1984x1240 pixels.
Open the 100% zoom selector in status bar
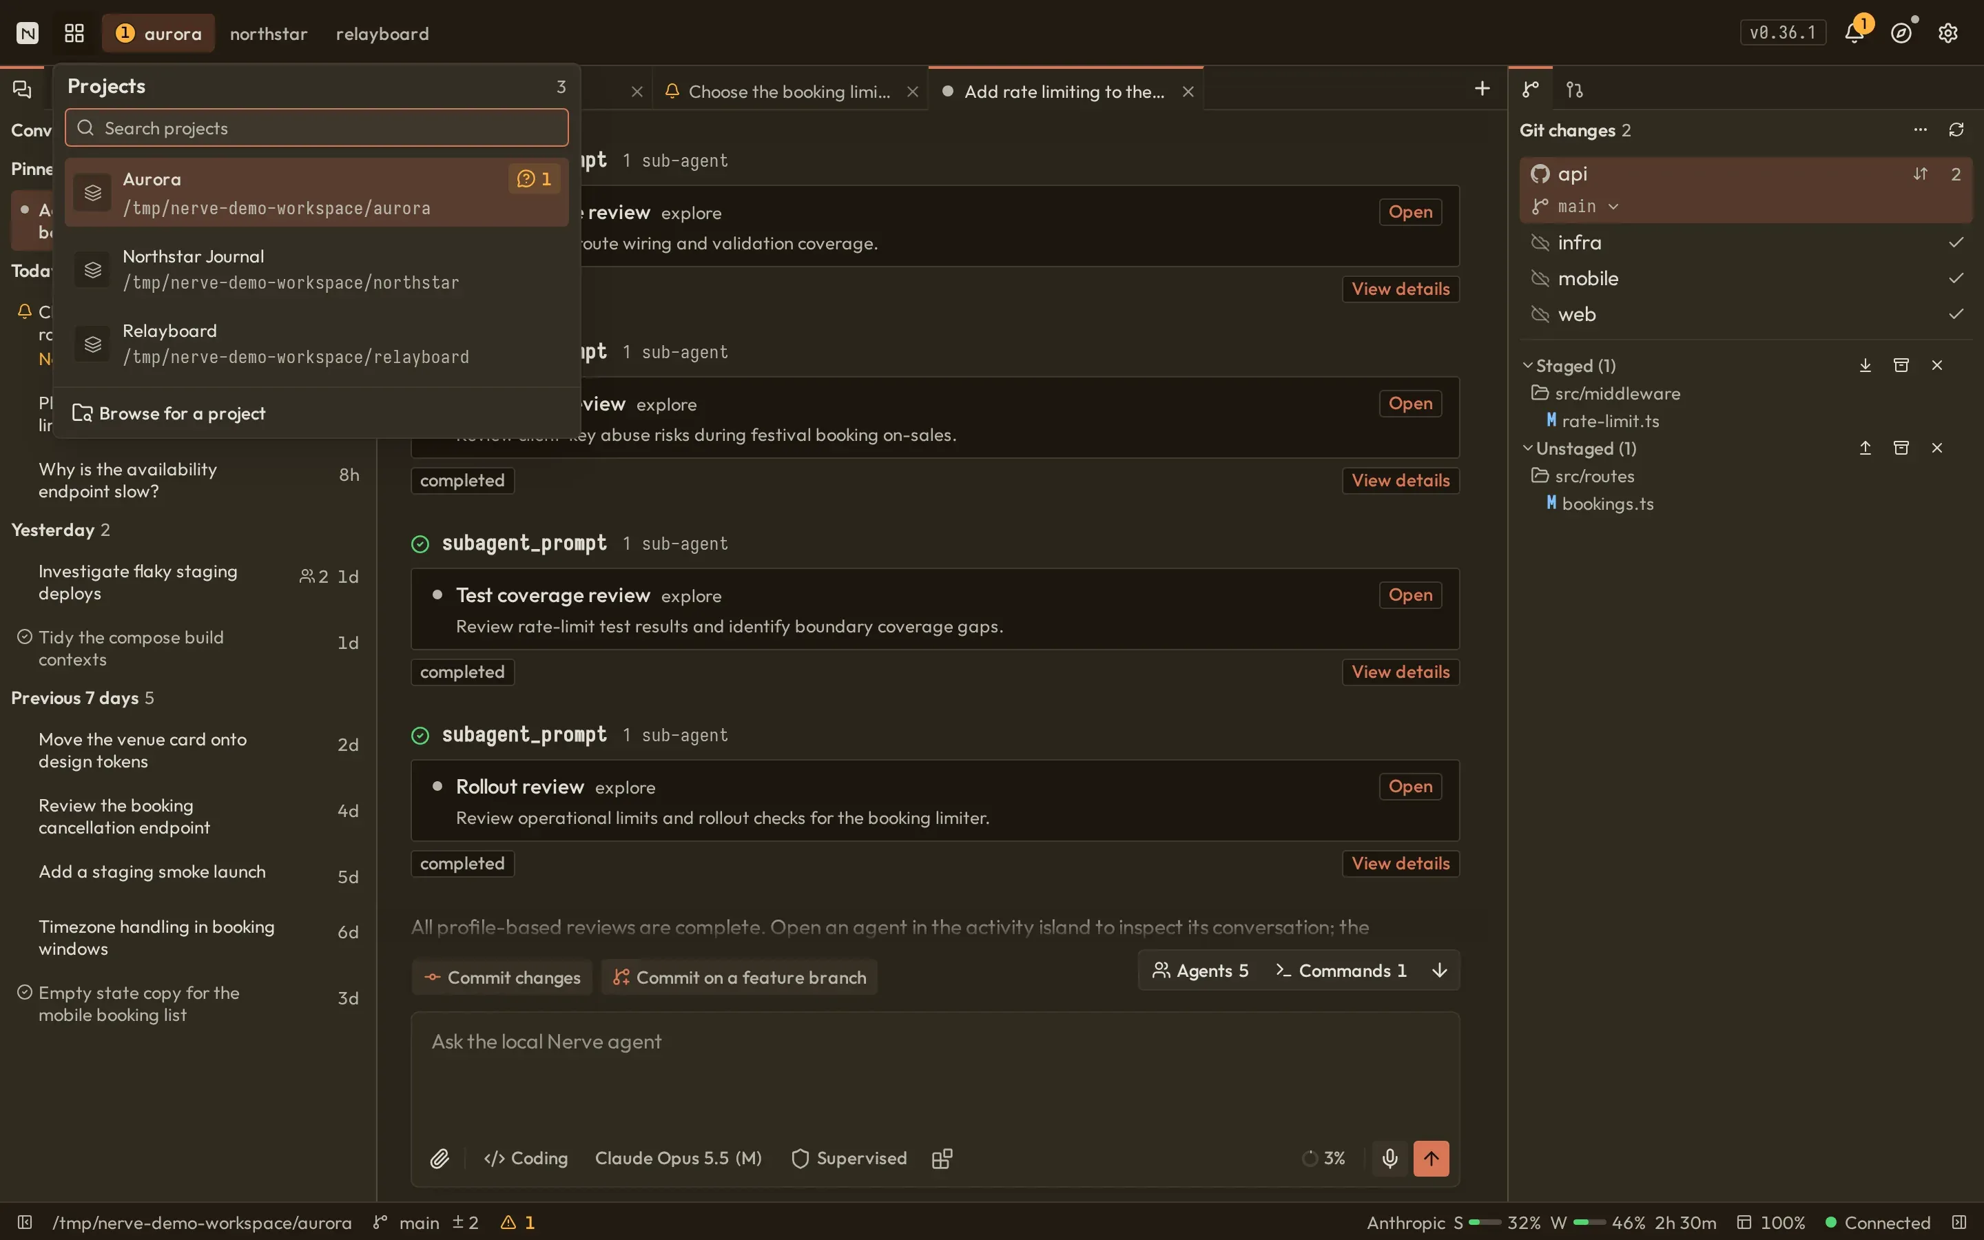1771,1222
